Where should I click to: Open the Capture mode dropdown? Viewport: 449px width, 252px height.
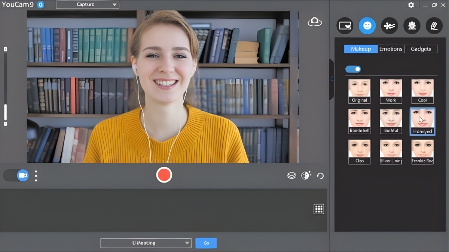87,4
